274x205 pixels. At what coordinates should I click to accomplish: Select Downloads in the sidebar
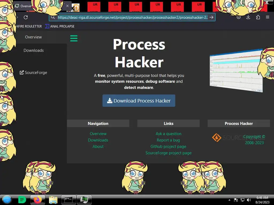pyautogui.click(x=33, y=50)
